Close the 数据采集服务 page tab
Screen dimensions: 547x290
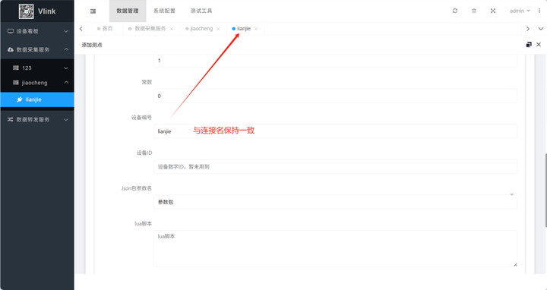click(171, 29)
